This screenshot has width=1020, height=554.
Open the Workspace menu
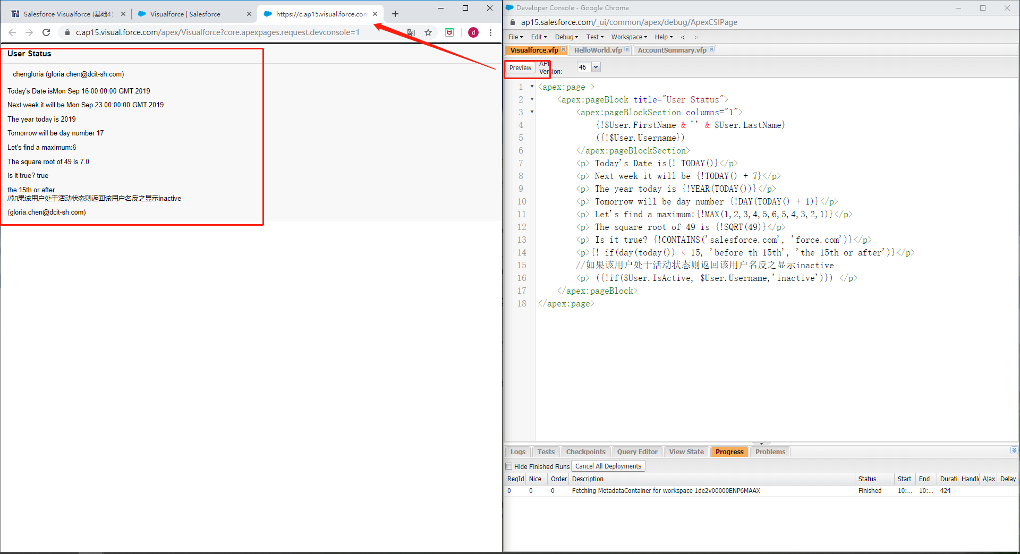(627, 37)
